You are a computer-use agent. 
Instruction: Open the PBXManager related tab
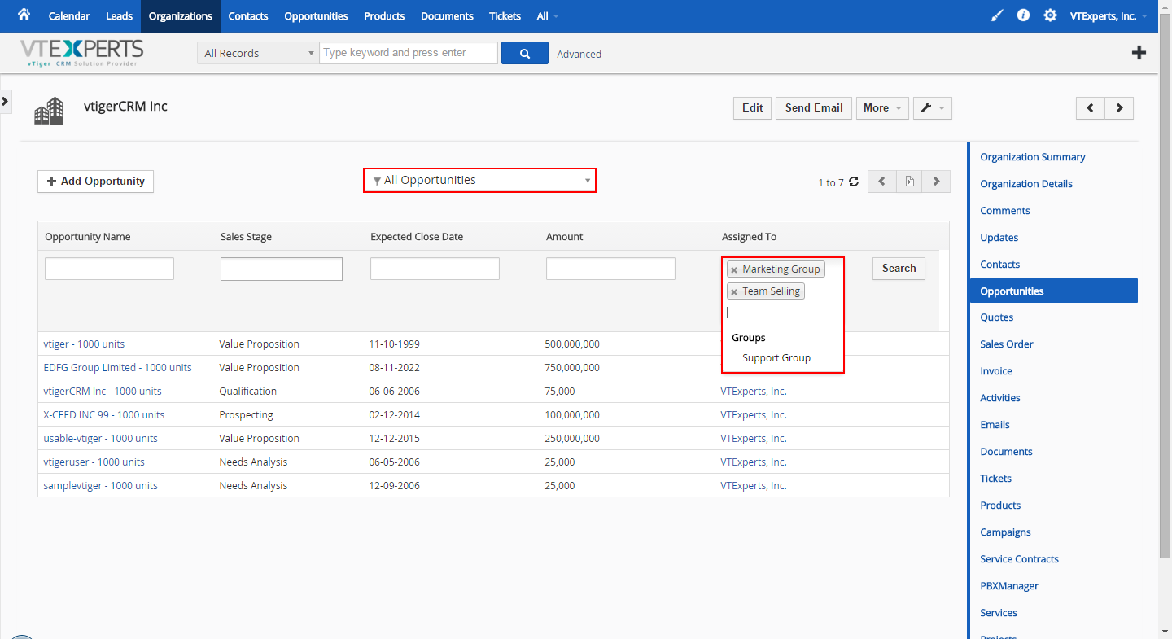click(1009, 586)
